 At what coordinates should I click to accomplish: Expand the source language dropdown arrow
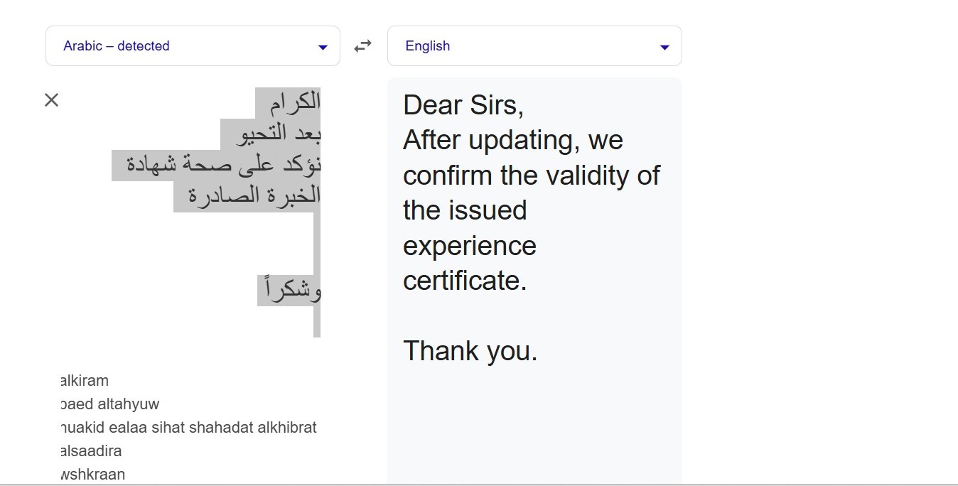click(323, 47)
